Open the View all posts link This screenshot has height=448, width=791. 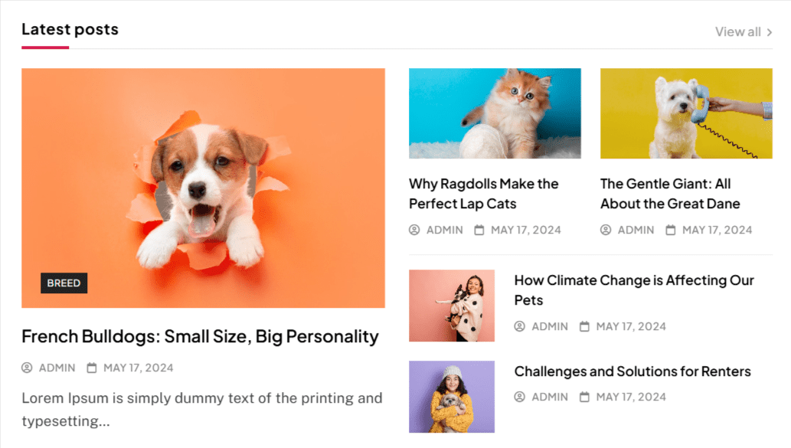[x=738, y=32]
